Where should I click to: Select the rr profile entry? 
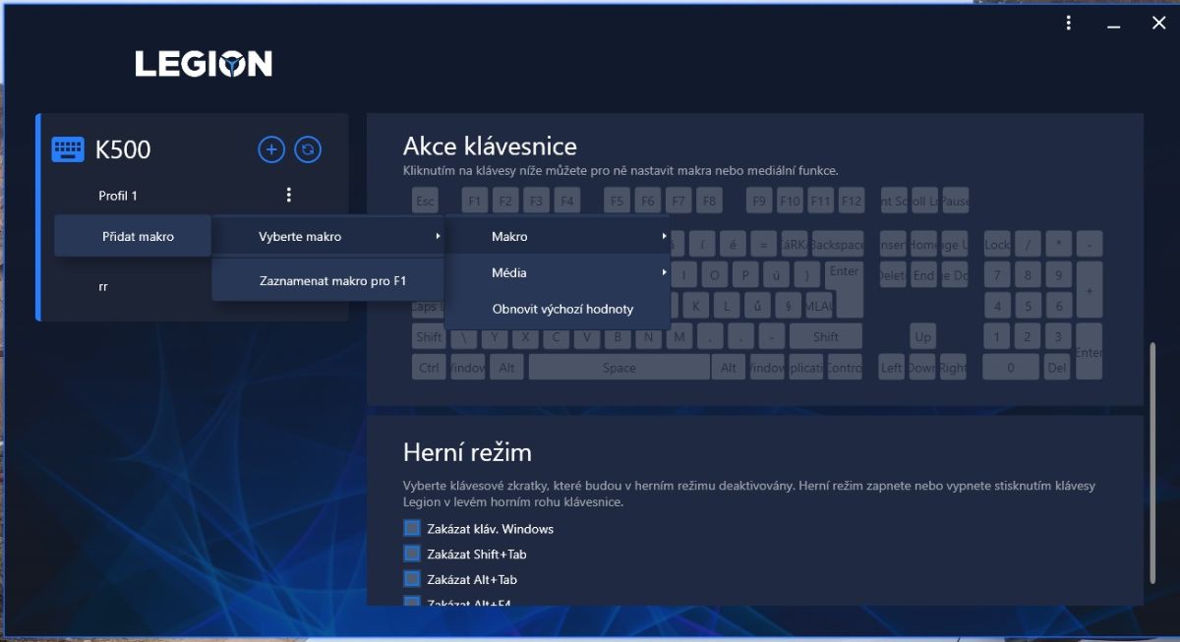coord(103,287)
